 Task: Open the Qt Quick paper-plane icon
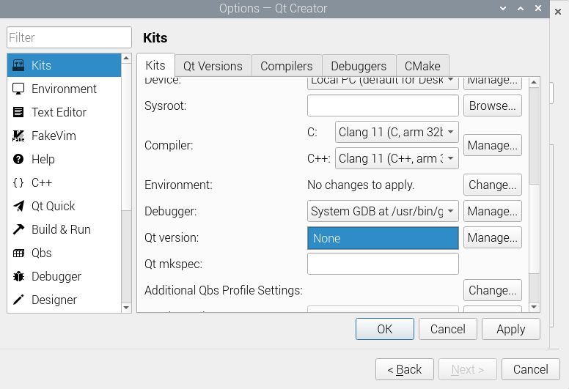[x=18, y=206]
